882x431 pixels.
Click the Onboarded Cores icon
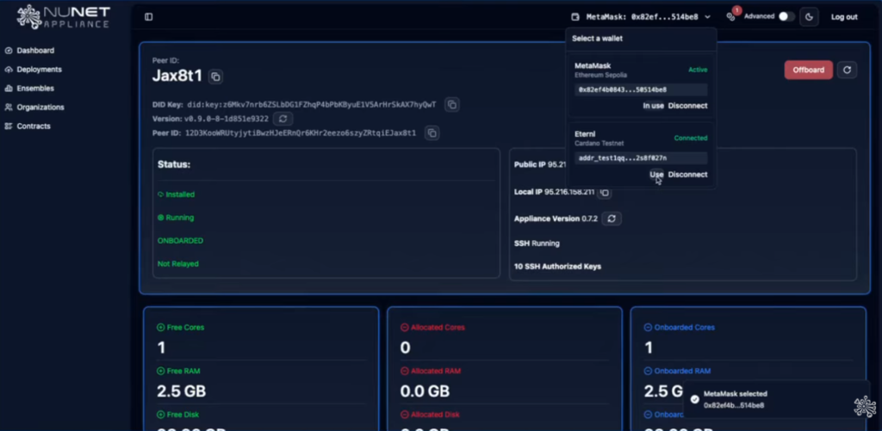tap(648, 328)
